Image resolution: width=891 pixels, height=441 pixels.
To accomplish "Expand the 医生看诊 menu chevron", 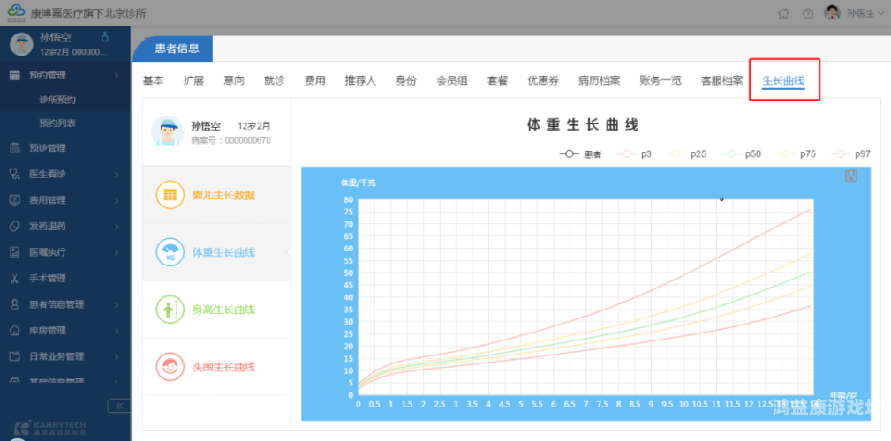I will coord(117,175).
